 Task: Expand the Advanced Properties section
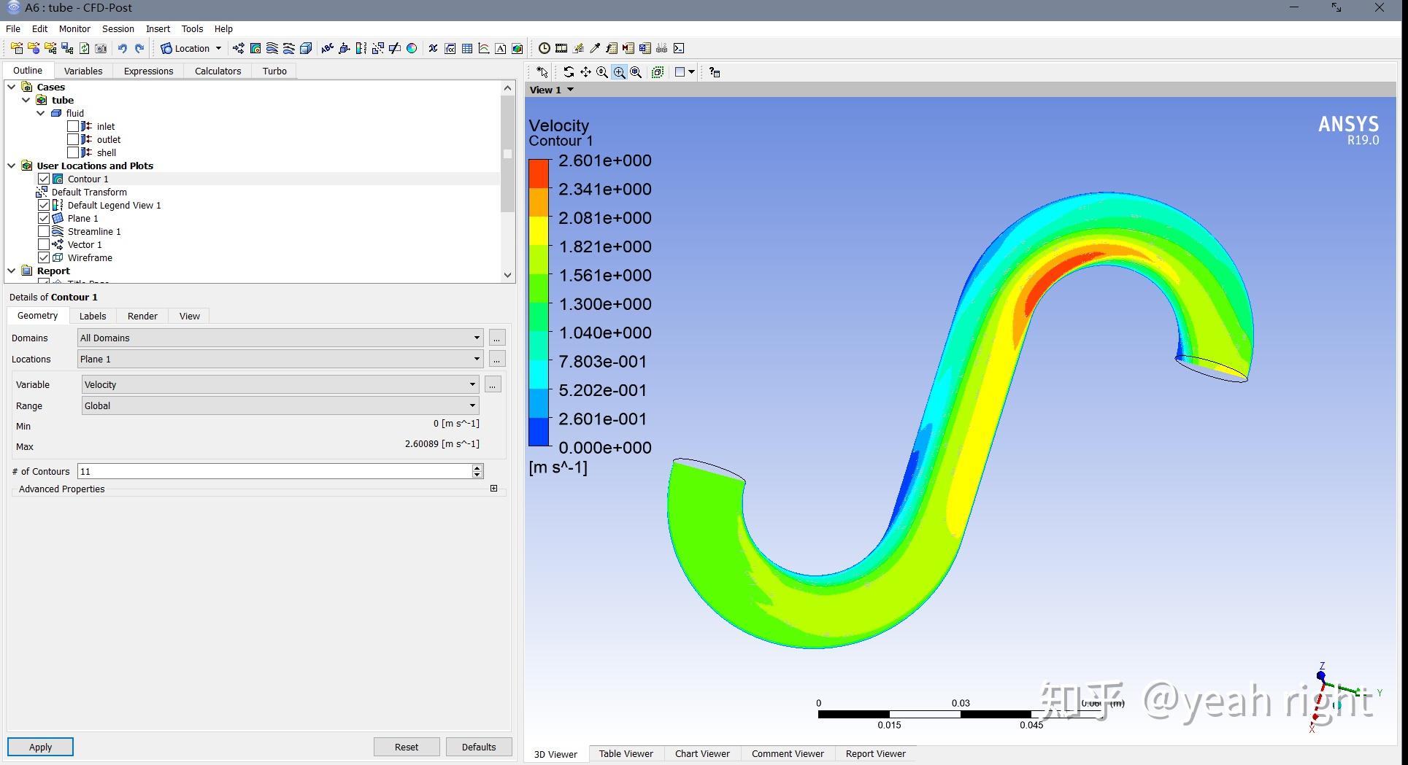point(493,489)
